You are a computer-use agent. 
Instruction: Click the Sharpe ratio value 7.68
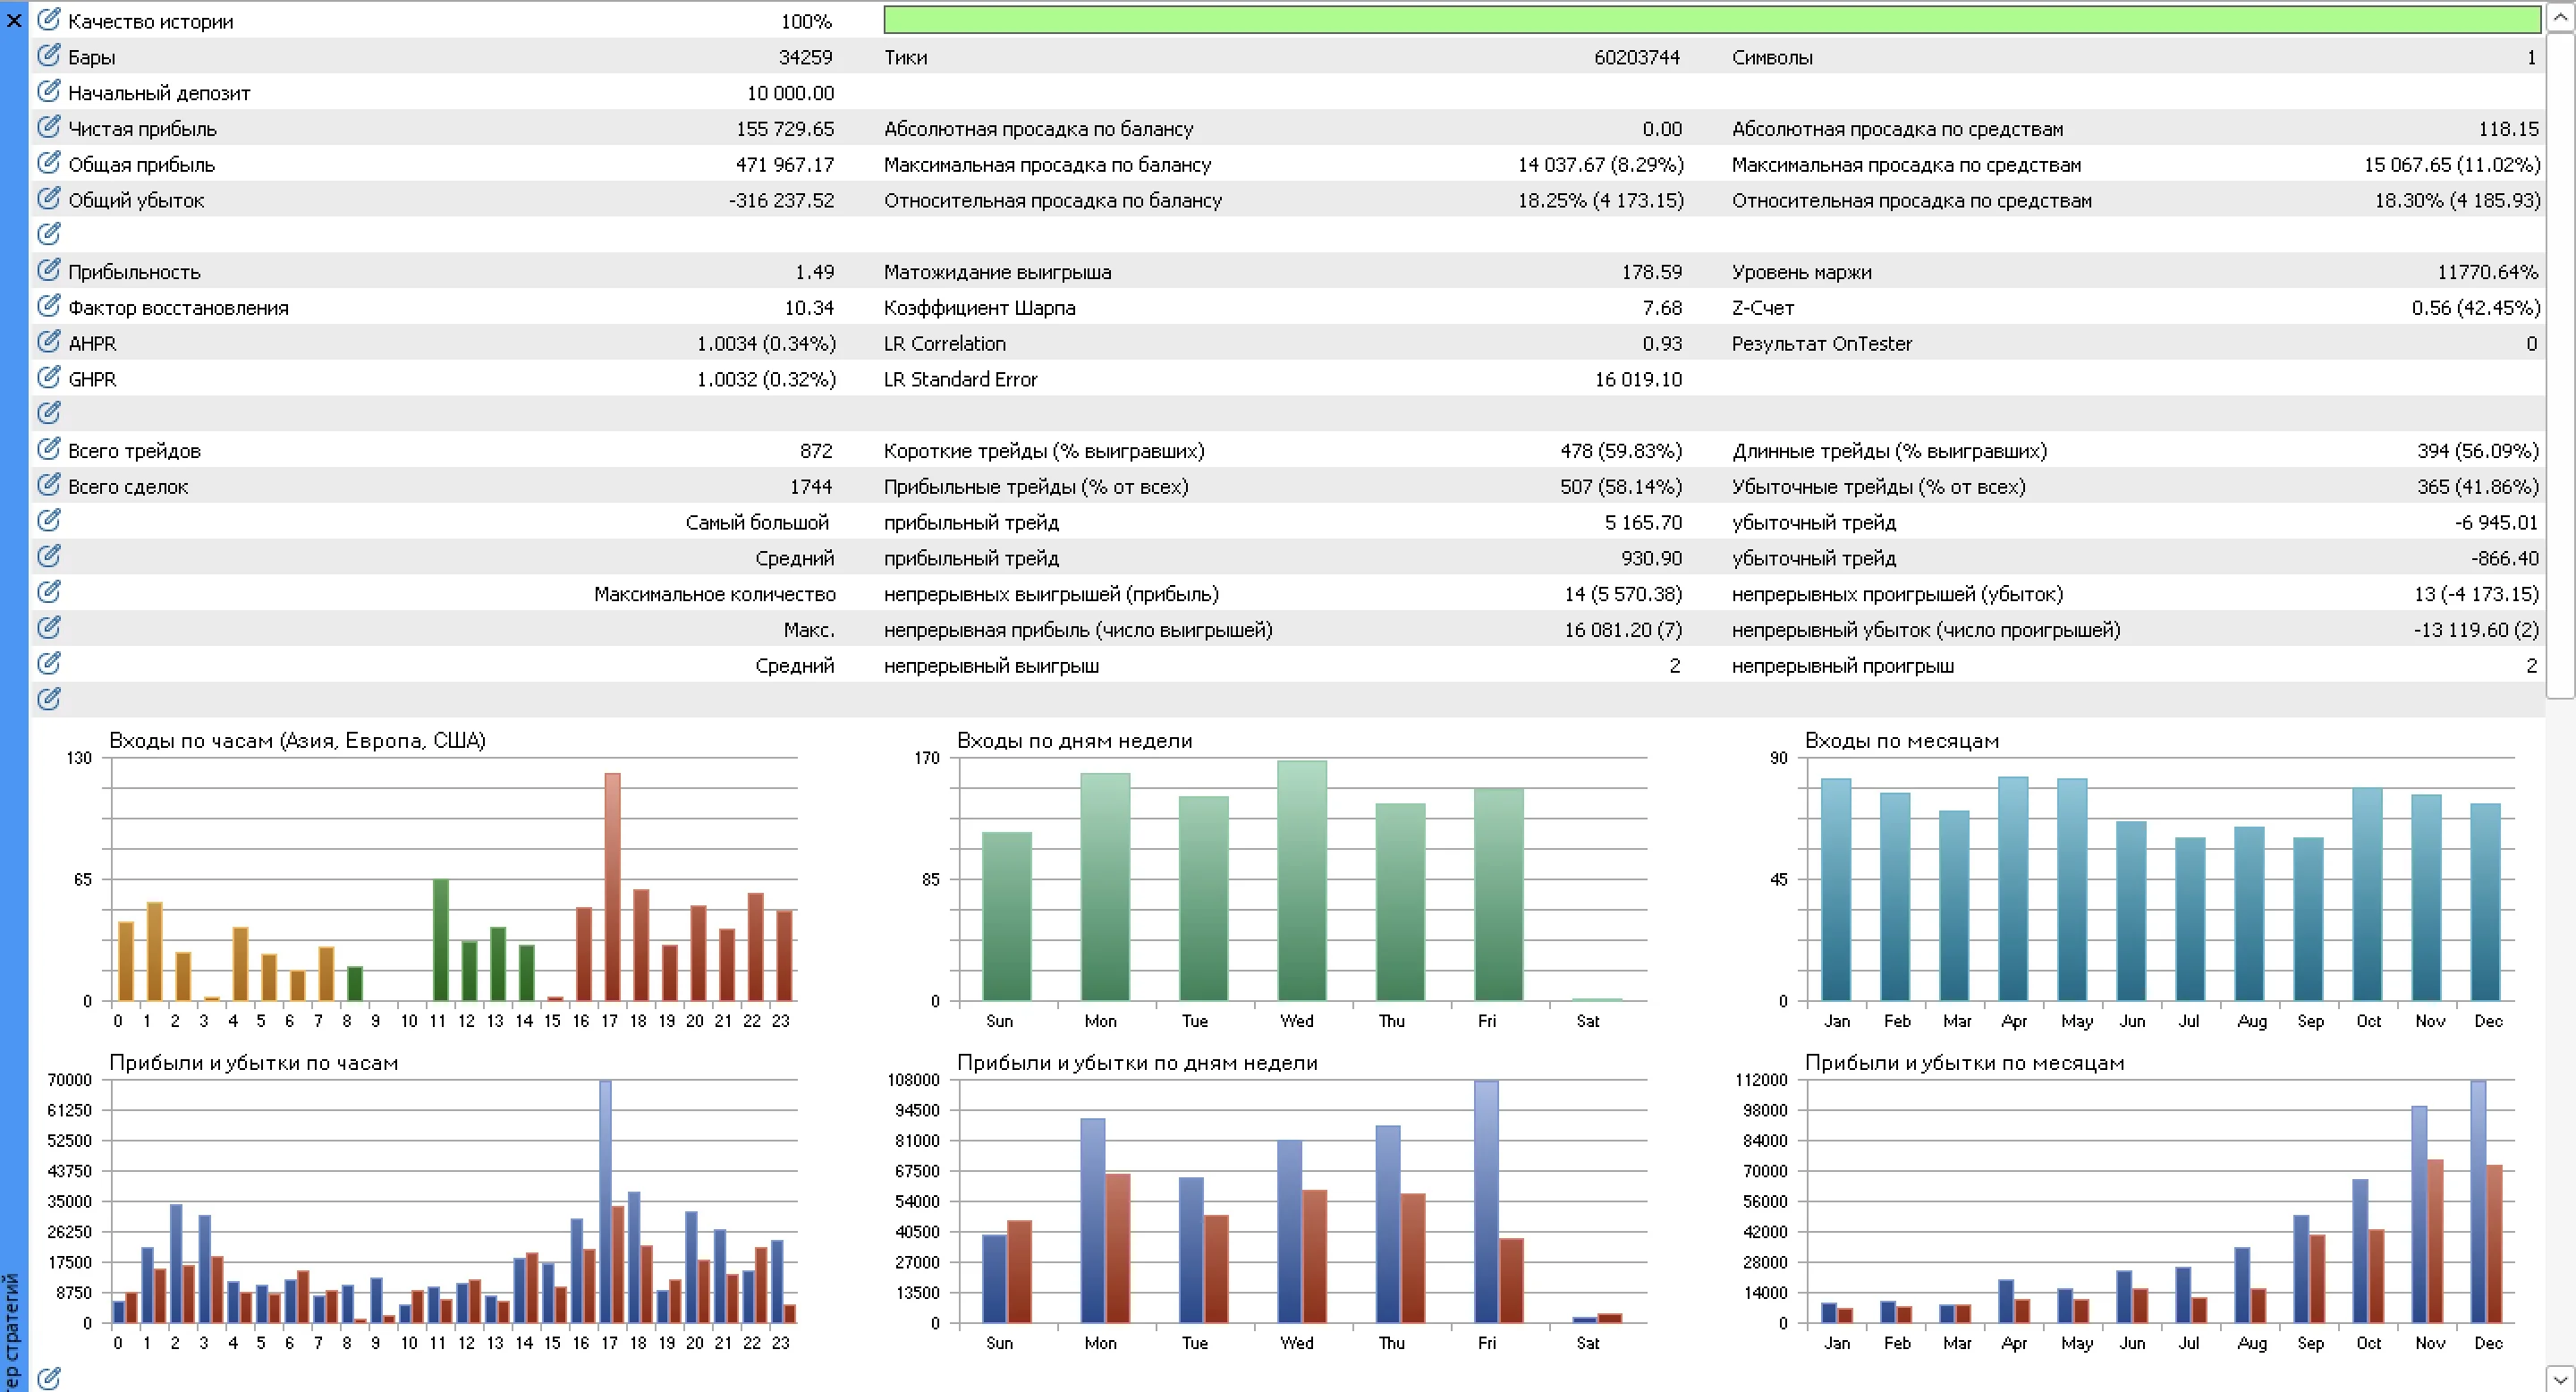(1662, 308)
